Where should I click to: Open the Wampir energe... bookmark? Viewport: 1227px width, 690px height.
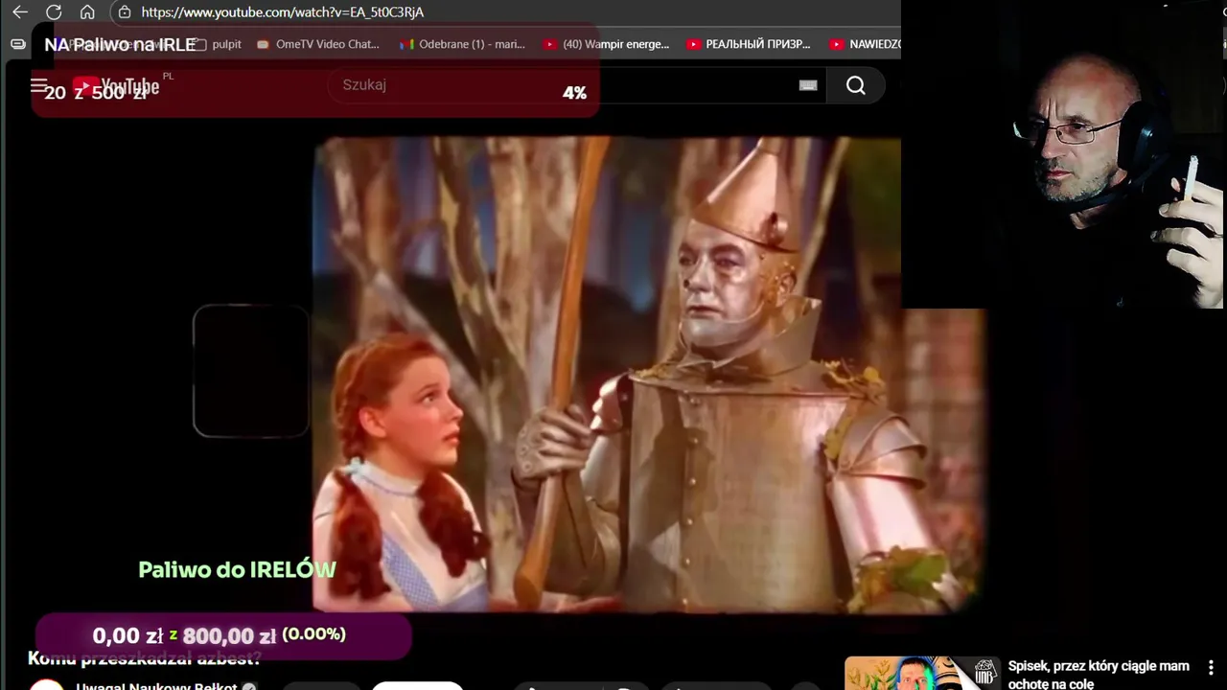pos(606,44)
